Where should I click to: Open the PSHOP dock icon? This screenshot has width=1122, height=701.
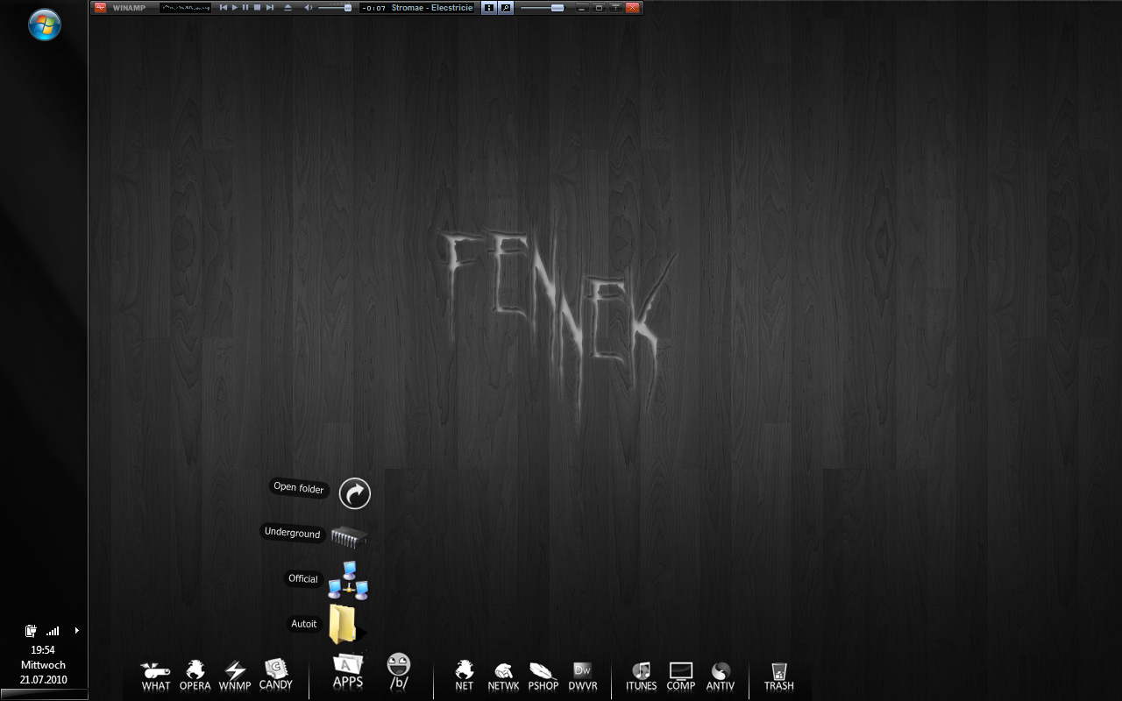[543, 675]
